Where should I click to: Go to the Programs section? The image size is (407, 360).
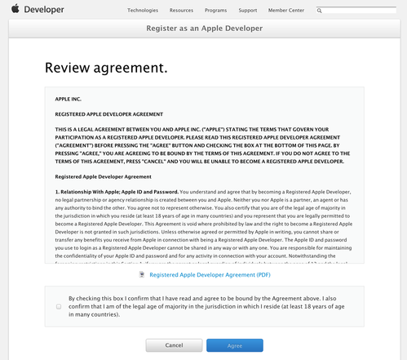click(x=215, y=11)
